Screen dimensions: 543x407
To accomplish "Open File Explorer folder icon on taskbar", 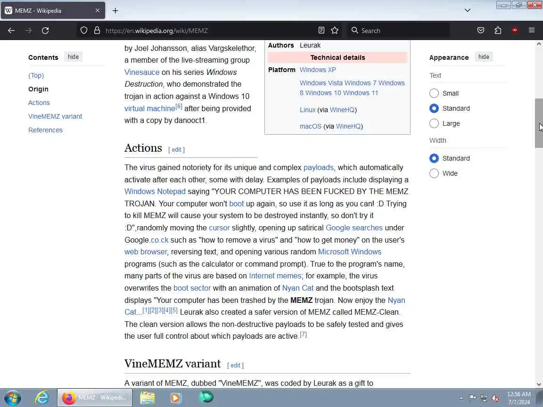I will coord(147,398).
